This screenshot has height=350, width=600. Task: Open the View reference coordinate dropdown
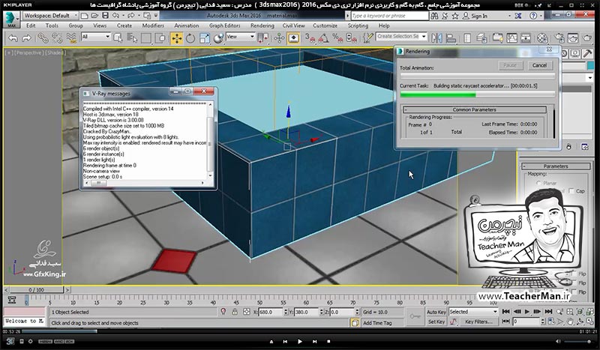(x=241, y=37)
